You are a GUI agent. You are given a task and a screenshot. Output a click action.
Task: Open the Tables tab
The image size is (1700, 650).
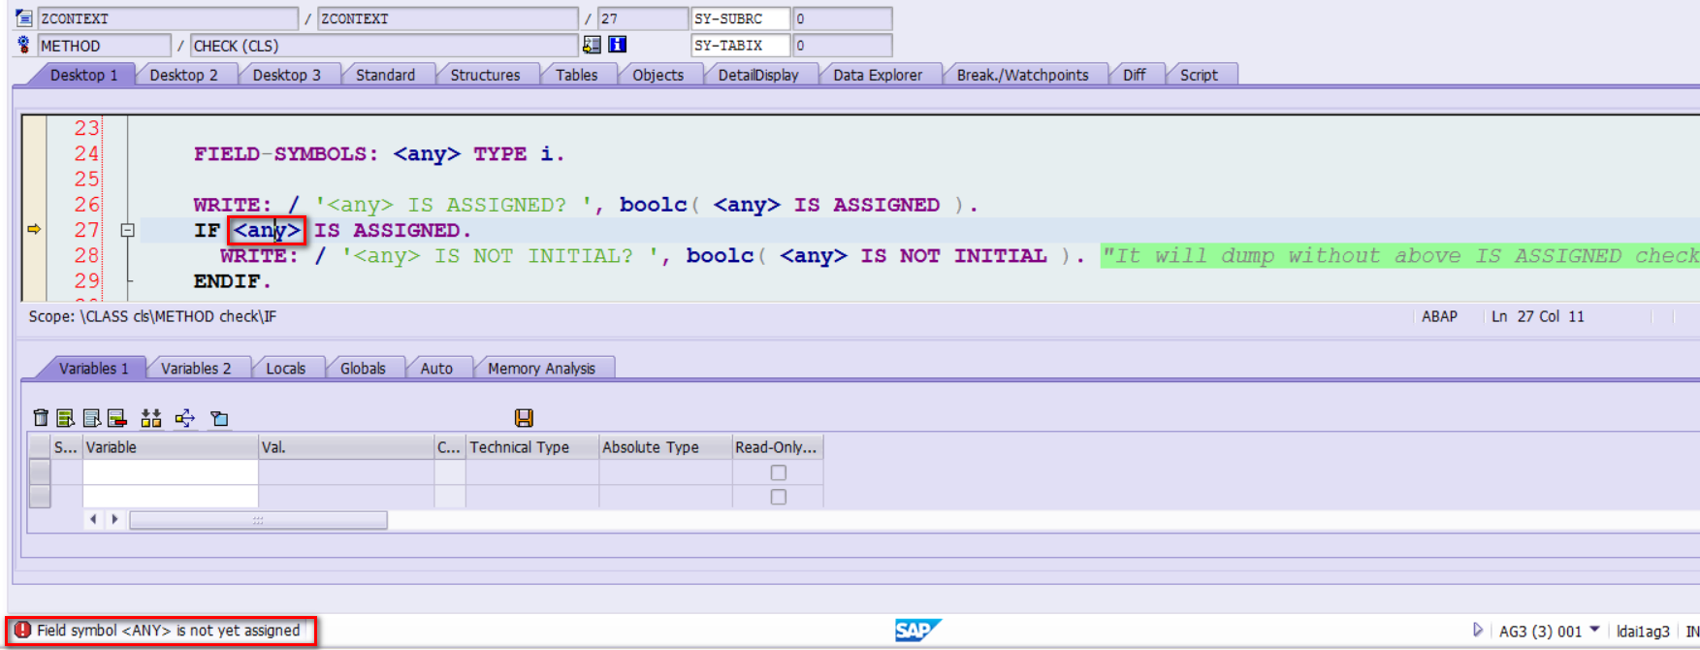576,75
